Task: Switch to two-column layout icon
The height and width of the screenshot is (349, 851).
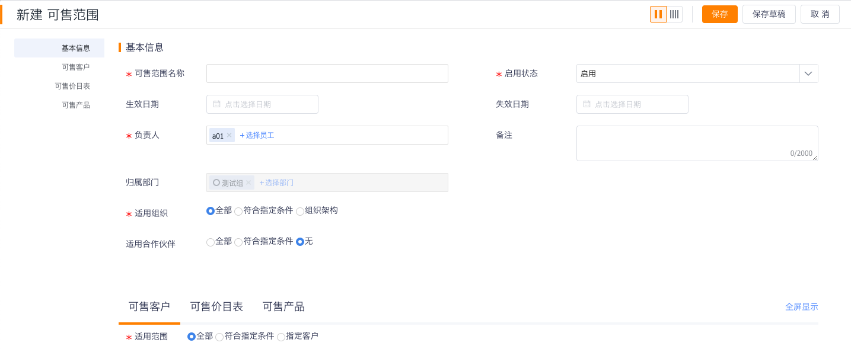Action: point(658,14)
